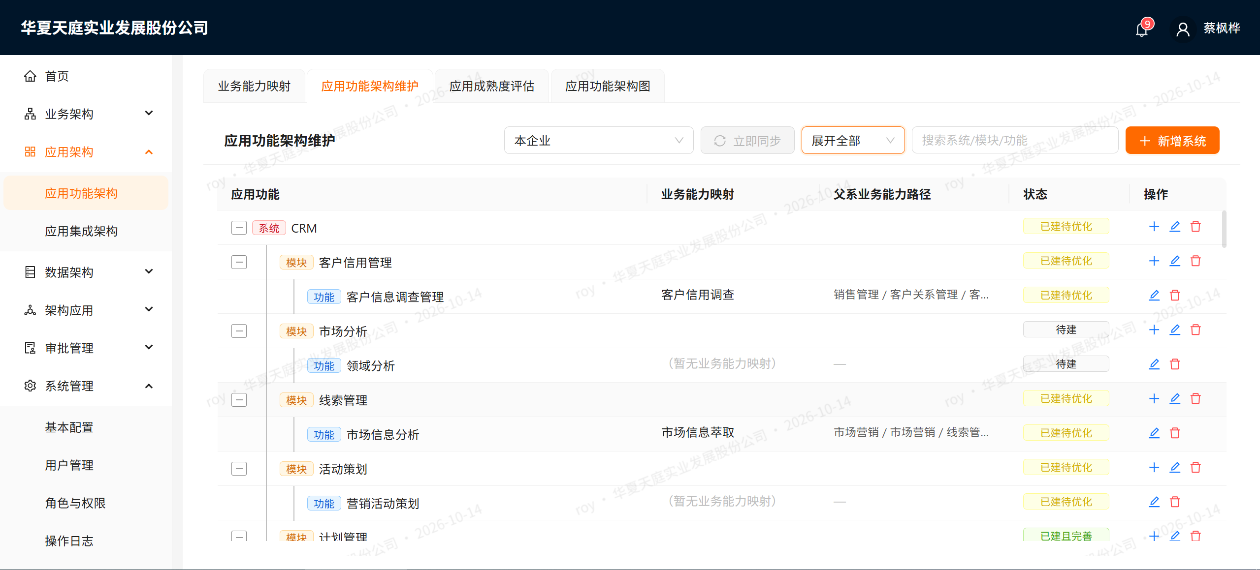Screen dimensions: 1260x570
Task: Add child under 客户信用管理 module
Action: pos(1154,261)
